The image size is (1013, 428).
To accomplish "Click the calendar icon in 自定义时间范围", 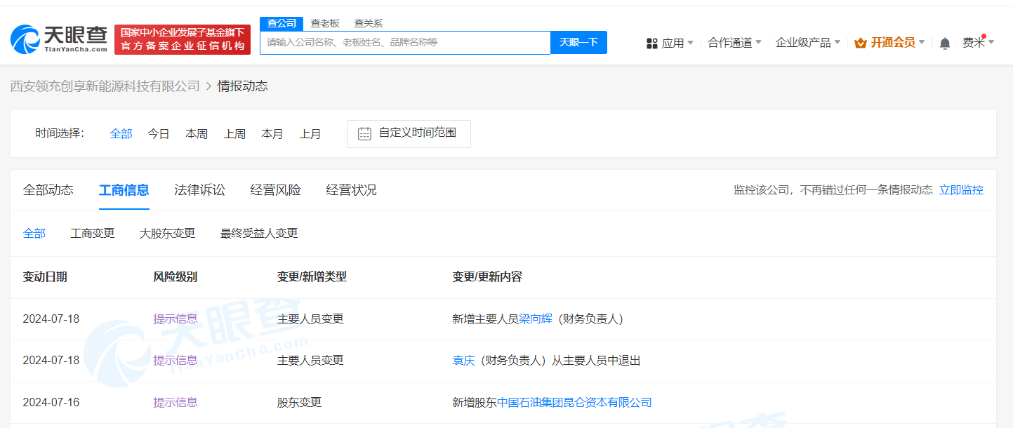I will point(364,133).
